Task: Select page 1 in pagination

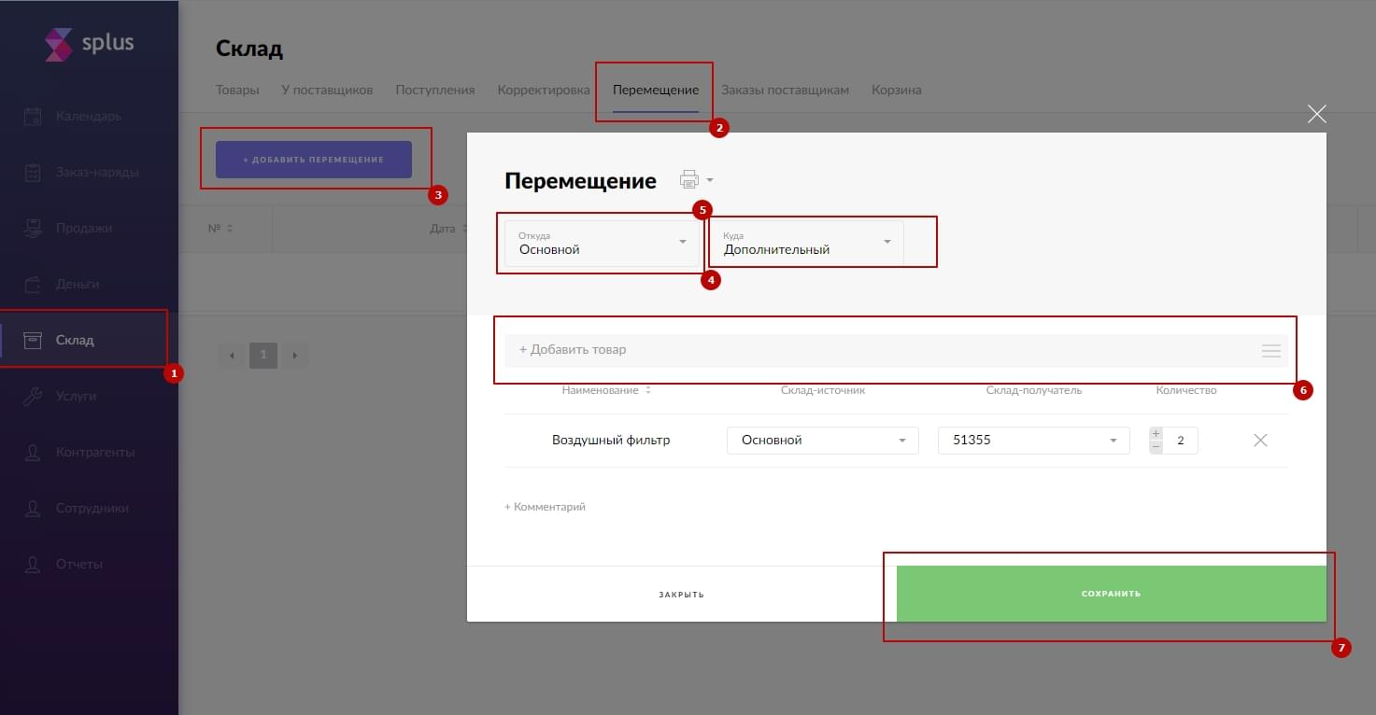Action: pyautogui.click(x=263, y=355)
